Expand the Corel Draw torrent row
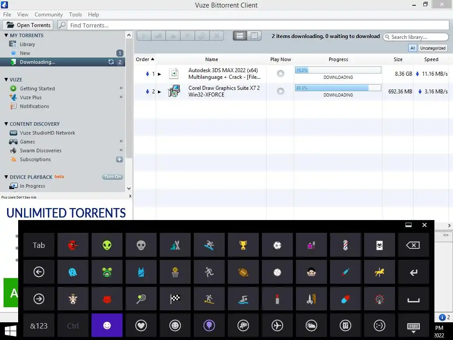 click(159, 92)
